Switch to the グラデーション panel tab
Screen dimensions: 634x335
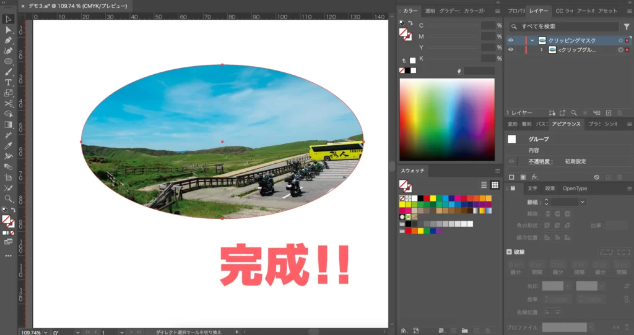click(x=448, y=11)
